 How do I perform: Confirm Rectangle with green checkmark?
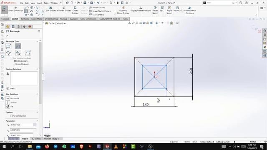(x=7, y=36)
